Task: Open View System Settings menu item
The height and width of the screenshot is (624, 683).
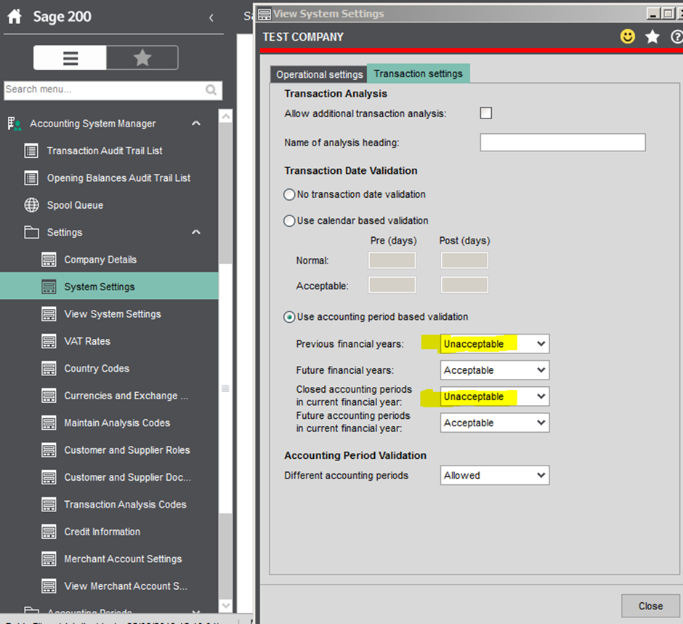Action: (x=113, y=314)
